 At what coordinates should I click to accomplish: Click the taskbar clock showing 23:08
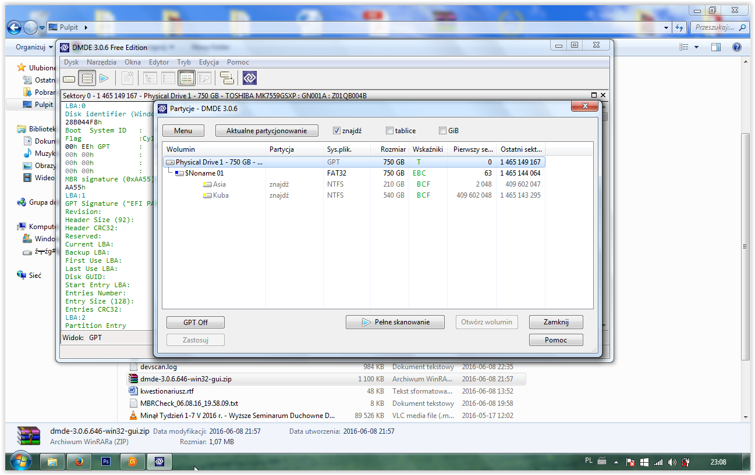coord(718,462)
